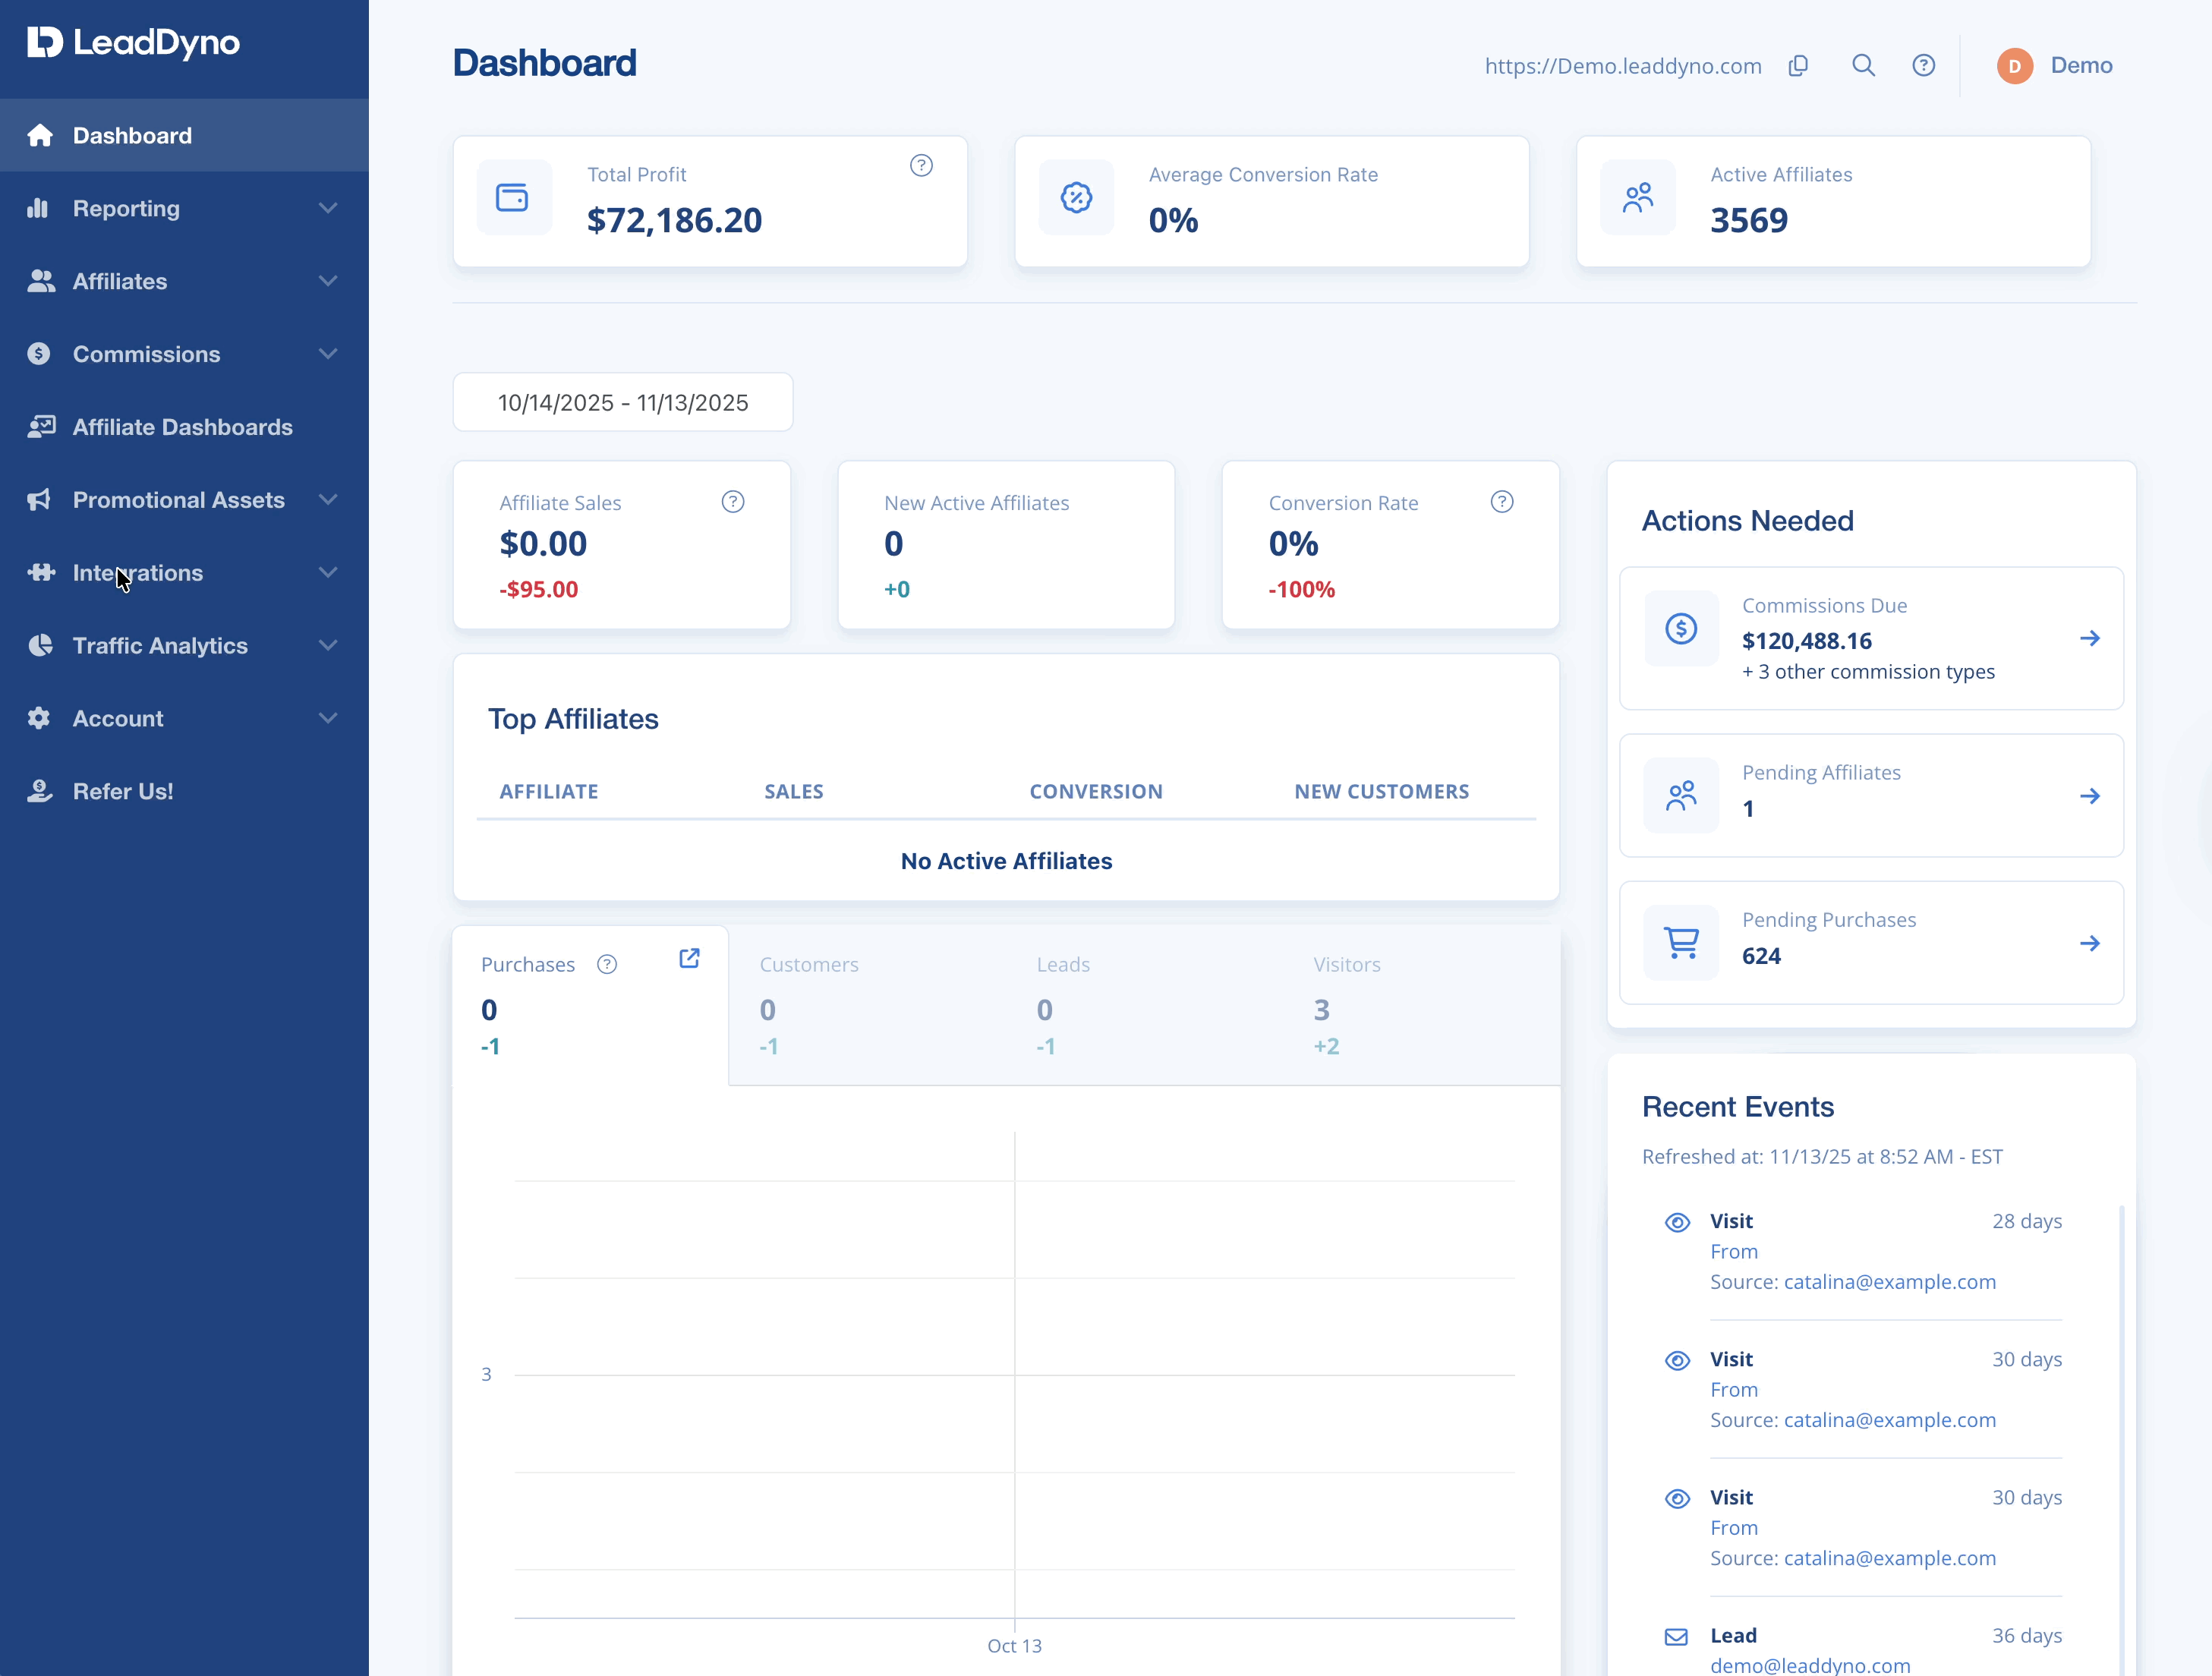Open the search magnifier icon
This screenshot has height=1676, width=2212.
[1863, 66]
